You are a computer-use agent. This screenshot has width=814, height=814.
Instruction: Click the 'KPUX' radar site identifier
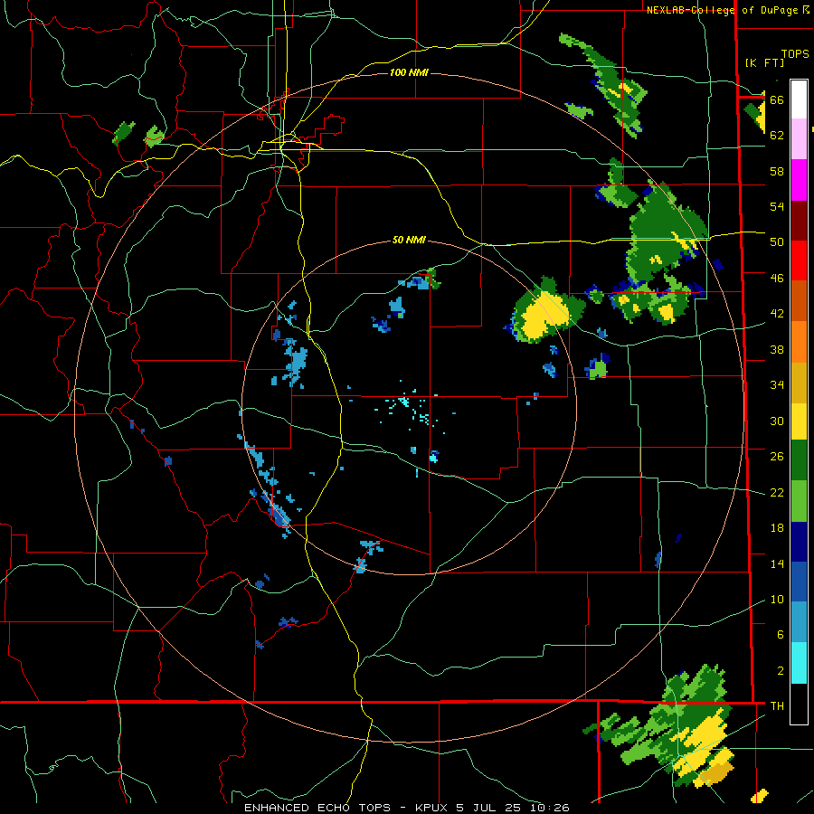431,808
